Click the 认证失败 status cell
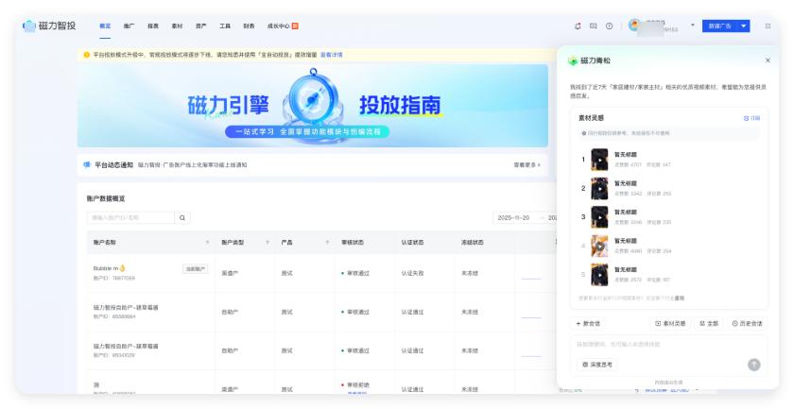 412,273
